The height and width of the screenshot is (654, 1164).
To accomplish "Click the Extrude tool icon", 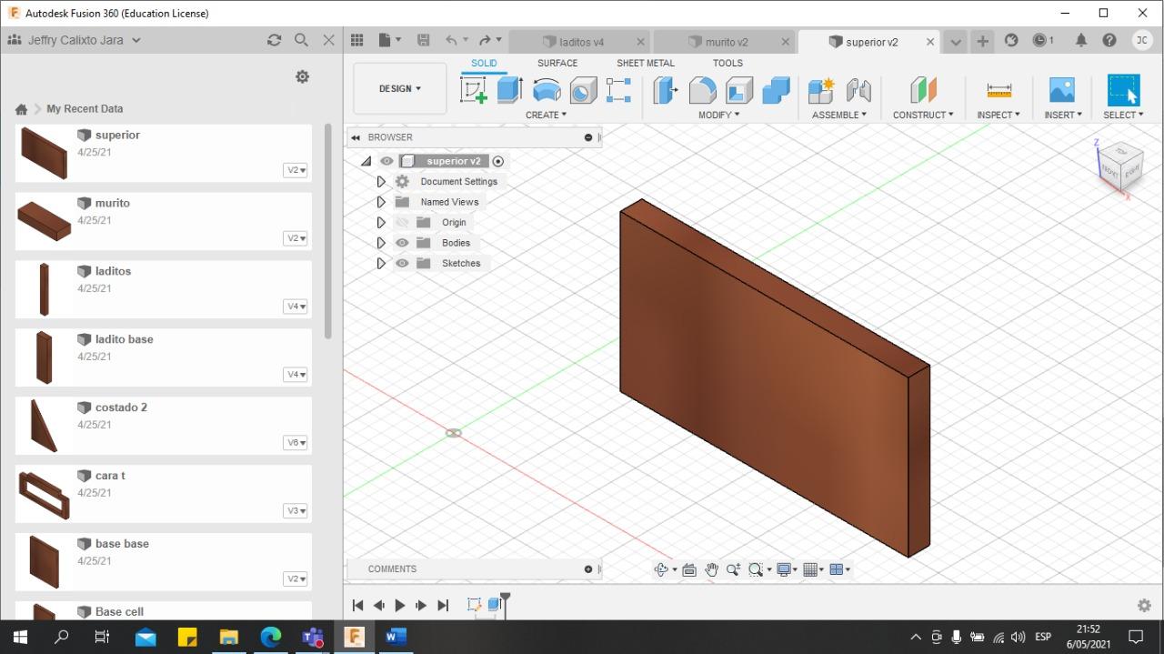I will click(x=509, y=90).
